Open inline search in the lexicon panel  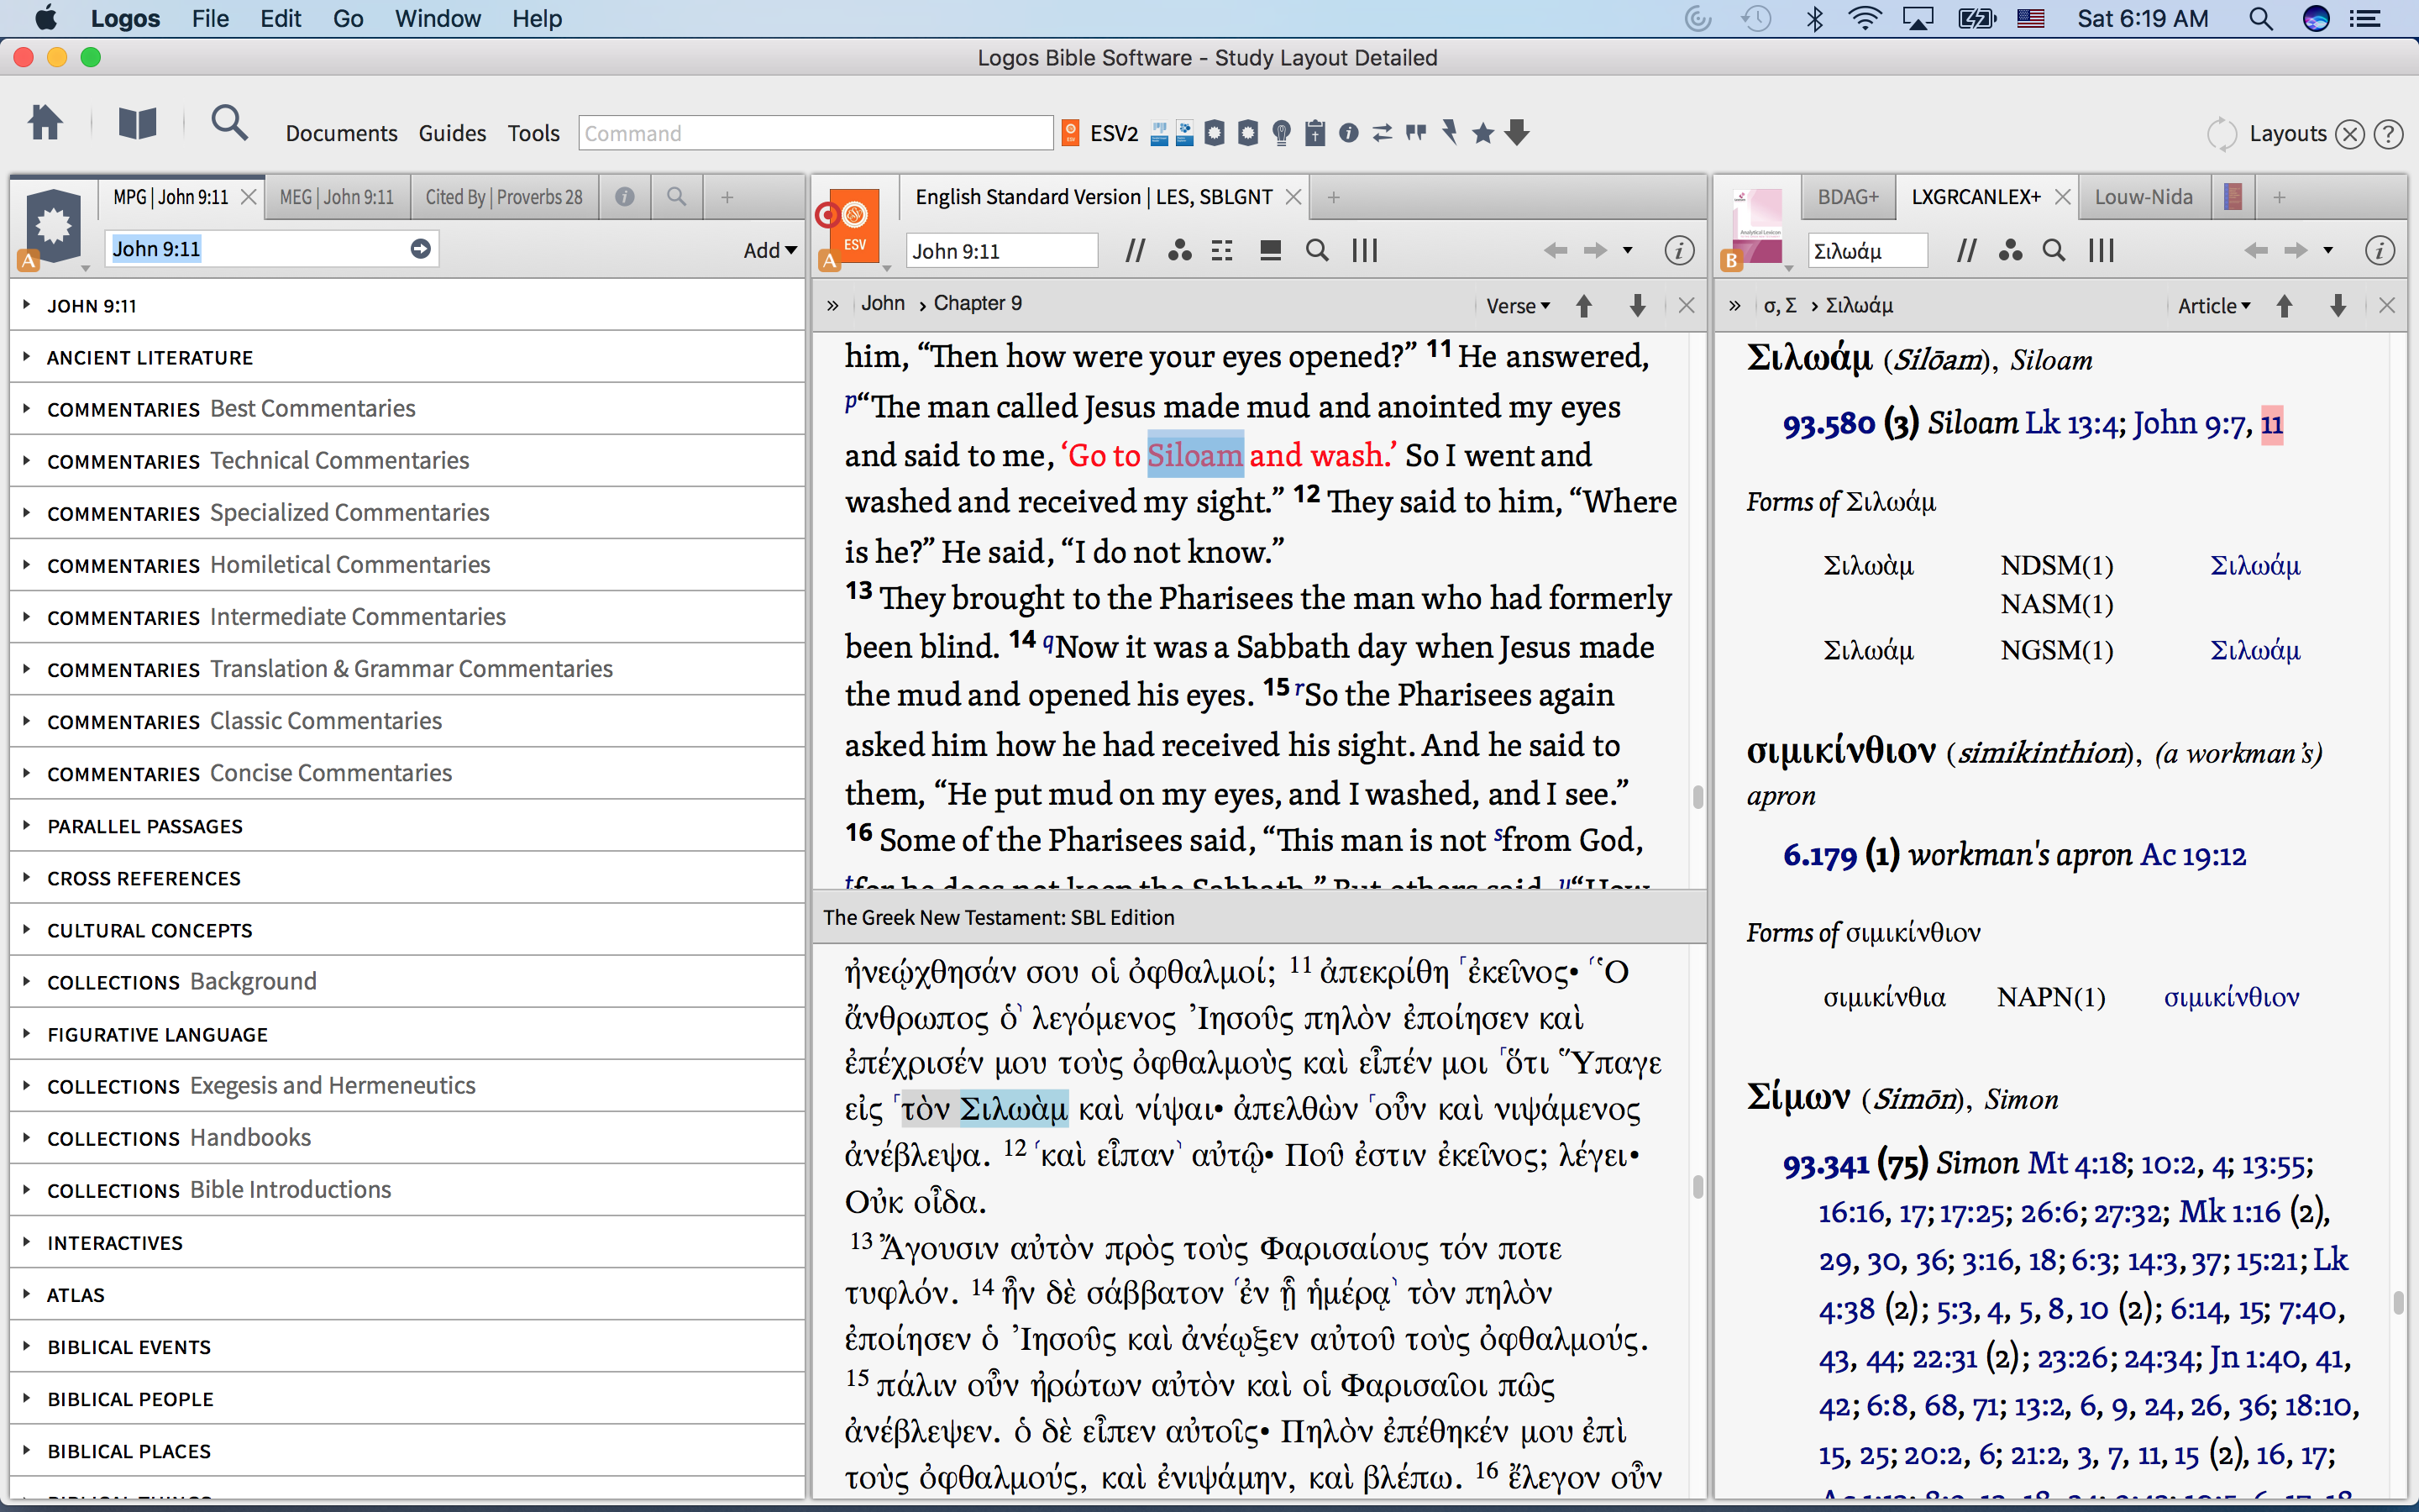coord(2053,250)
